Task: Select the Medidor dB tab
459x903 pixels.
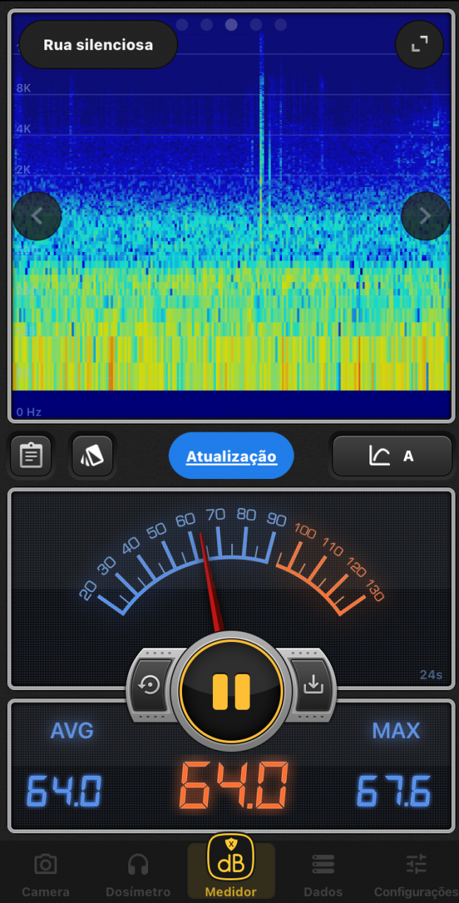Action: click(231, 867)
